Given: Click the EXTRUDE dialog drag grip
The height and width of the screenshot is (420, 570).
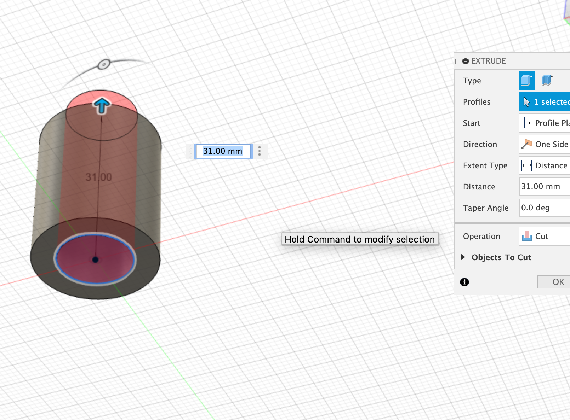Looking at the screenshot, I should tap(457, 61).
